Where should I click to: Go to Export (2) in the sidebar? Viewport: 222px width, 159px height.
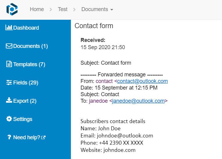25,101
